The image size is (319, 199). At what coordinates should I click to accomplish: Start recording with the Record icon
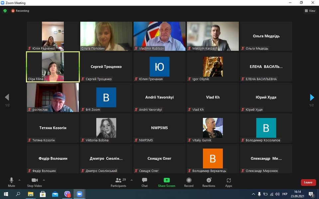click(x=189, y=182)
